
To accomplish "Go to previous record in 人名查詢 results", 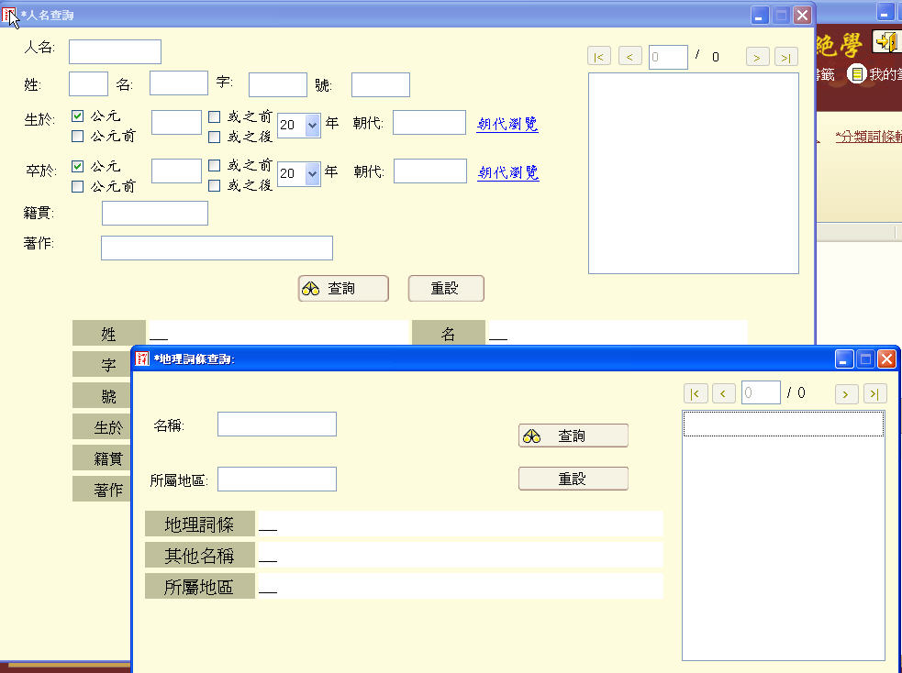I will (629, 57).
